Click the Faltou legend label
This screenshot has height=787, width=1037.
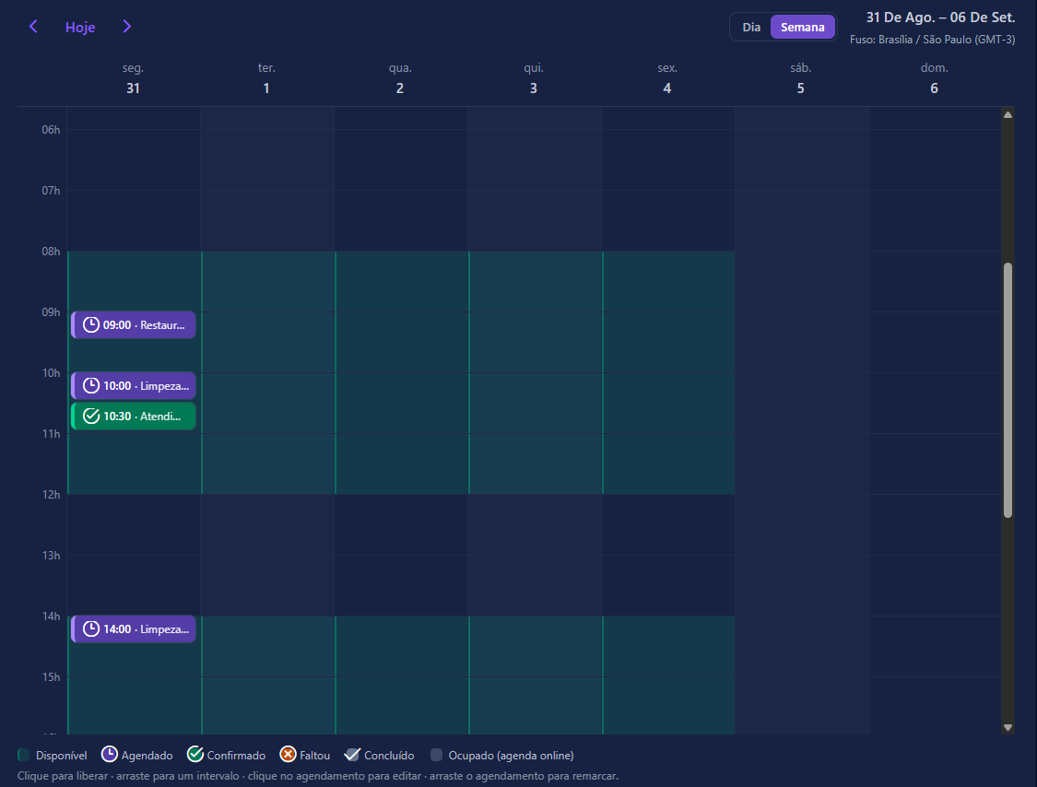(315, 756)
